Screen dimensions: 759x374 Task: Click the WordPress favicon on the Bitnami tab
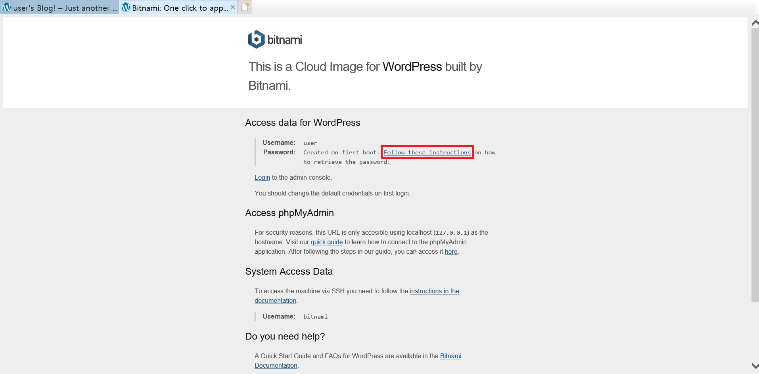click(126, 7)
